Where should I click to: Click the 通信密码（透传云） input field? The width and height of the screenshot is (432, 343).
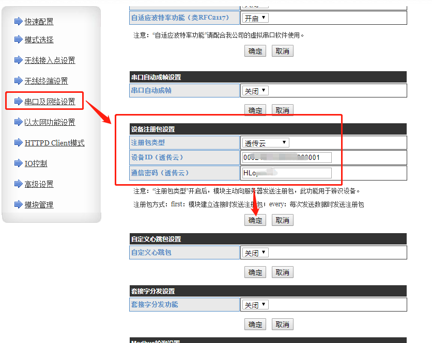pyautogui.click(x=286, y=173)
